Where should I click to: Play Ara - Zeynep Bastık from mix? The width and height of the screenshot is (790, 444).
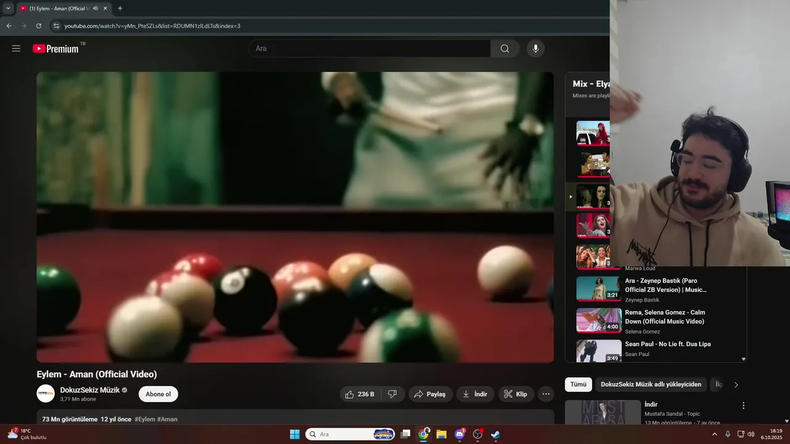pos(666,285)
